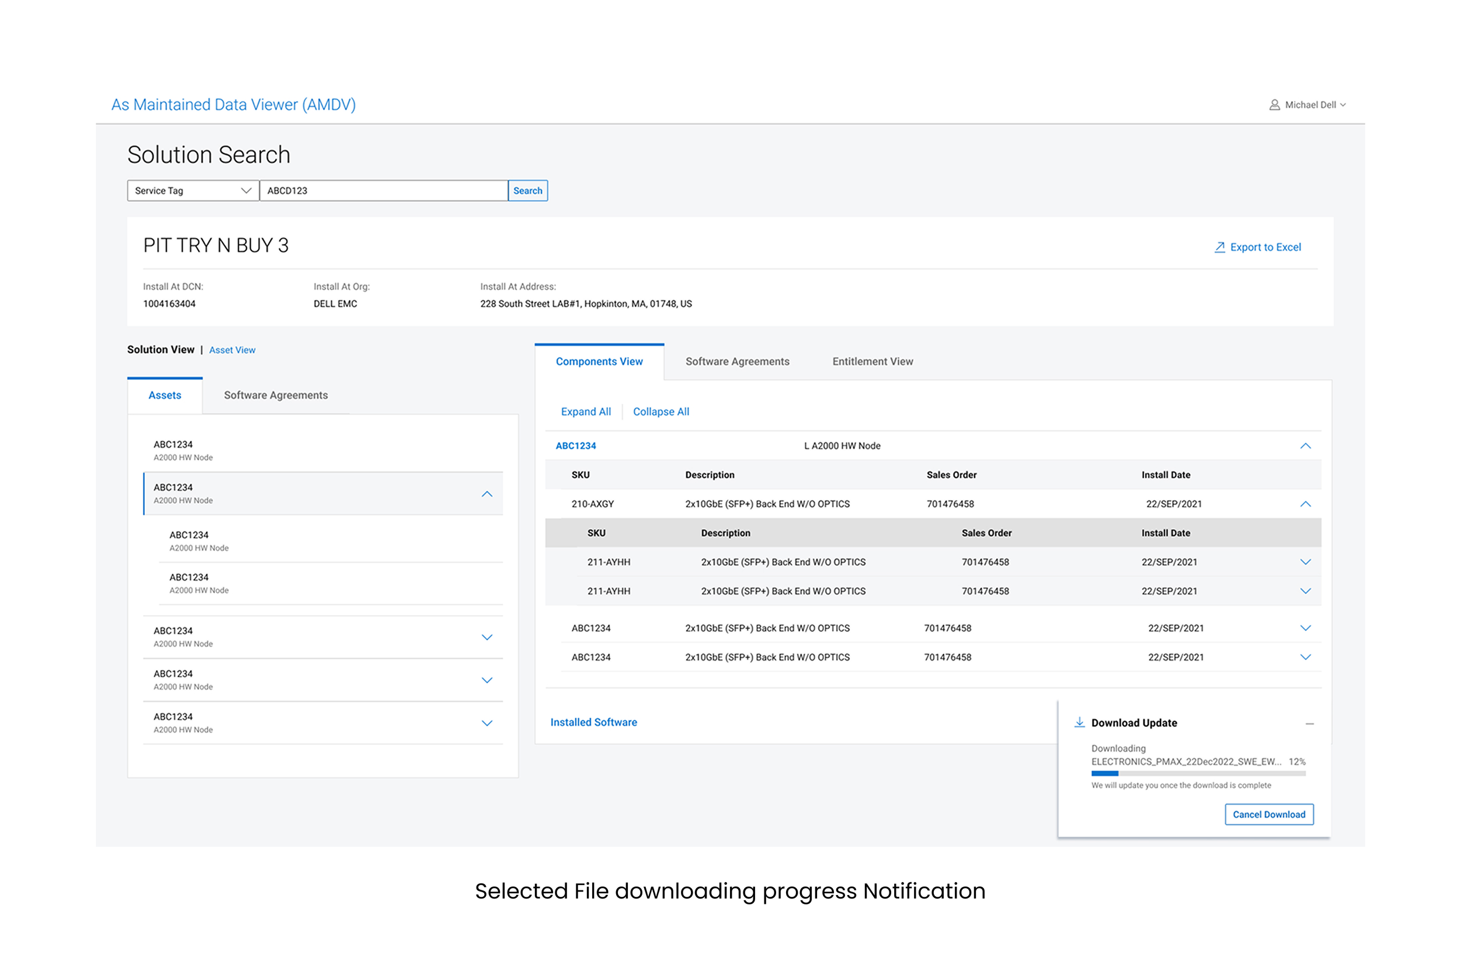Click the 210-AXGY SKU cell
Screen dimensions: 1460x975
coord(592,504)
